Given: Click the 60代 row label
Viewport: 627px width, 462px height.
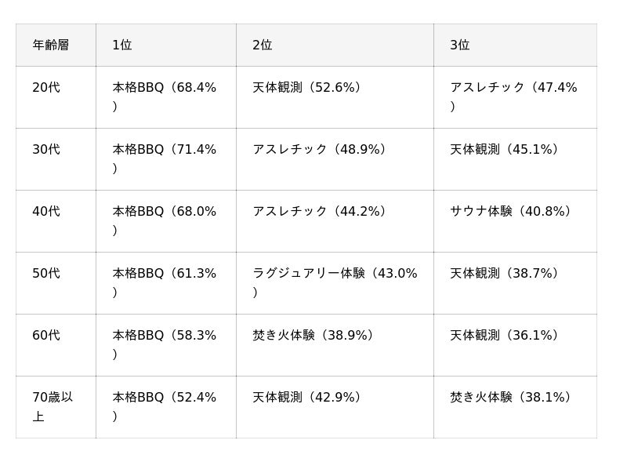Looking at the screenshot, I should [x=46, y=336].
